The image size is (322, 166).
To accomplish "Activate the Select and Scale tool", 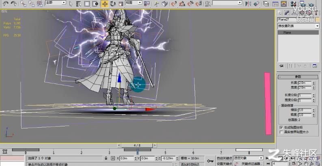I will (121, 4).
